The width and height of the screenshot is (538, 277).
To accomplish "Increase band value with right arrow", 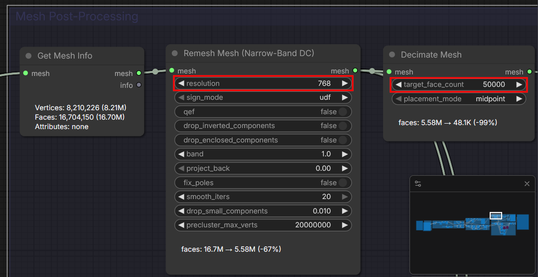I will pos(345,154).
